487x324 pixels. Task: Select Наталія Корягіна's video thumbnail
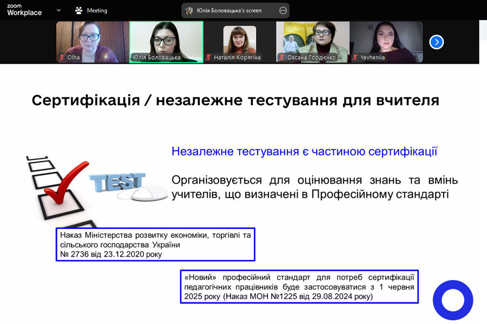pos(240,42)
